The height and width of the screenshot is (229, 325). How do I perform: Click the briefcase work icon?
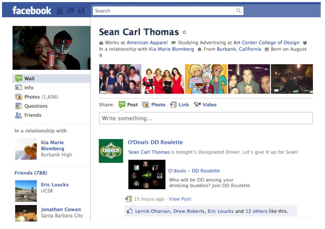click(x=101, y=43)
